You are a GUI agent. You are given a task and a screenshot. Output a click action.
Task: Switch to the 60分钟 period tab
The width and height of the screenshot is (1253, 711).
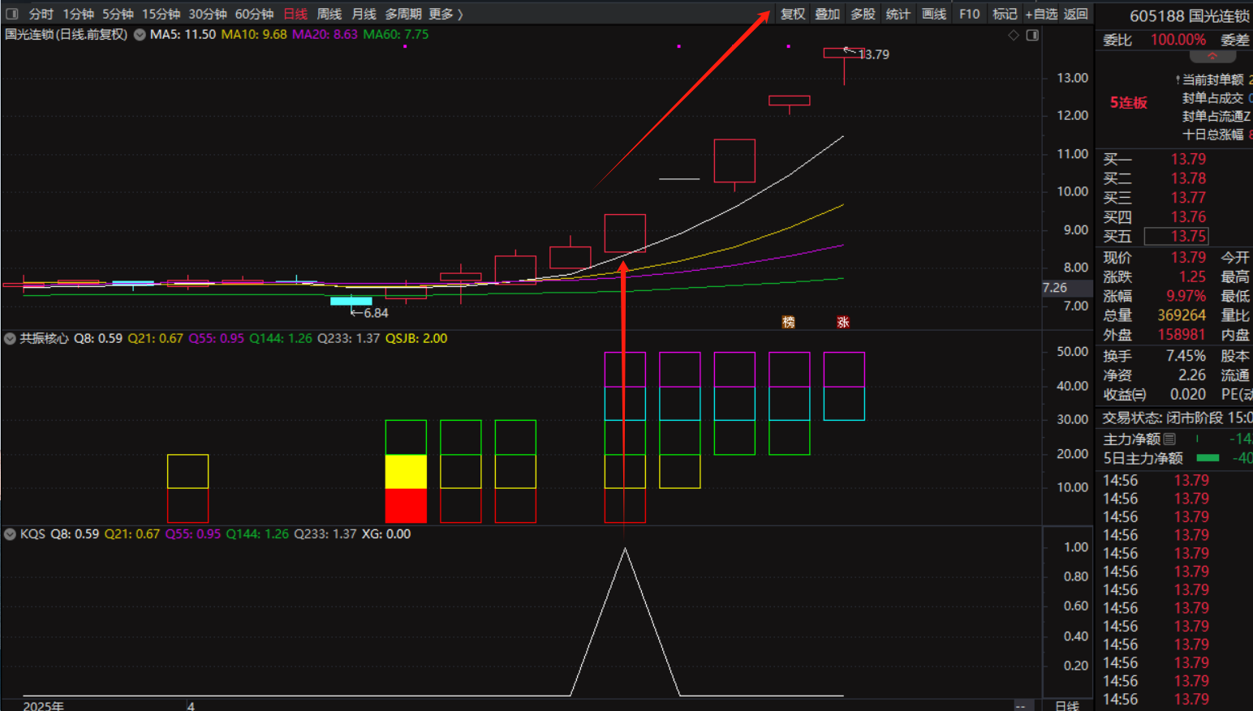point(254,14)
